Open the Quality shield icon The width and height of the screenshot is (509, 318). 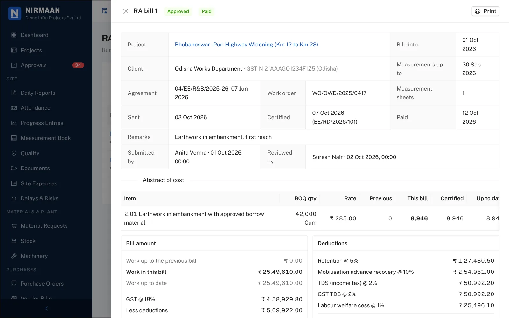pyautogui.click(x=14, y=153)
